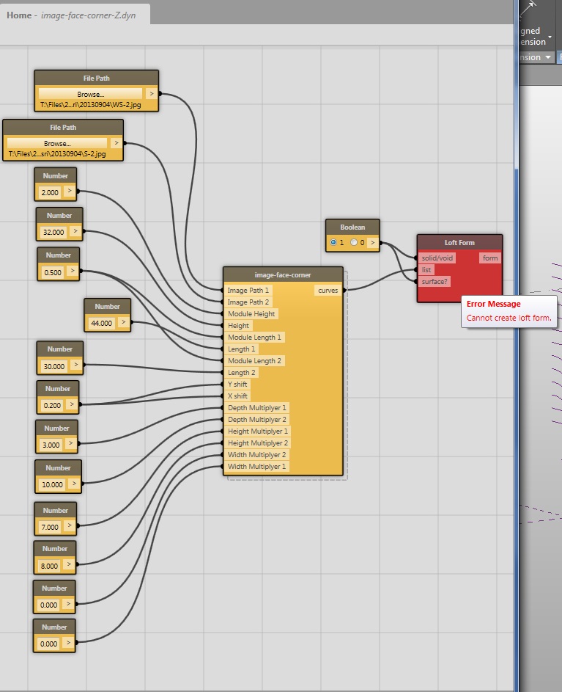The width and height of the screenshot is (562, 692).
Task: Click Browse on the S-2.jpg File Path node
Action: [57, 143]
